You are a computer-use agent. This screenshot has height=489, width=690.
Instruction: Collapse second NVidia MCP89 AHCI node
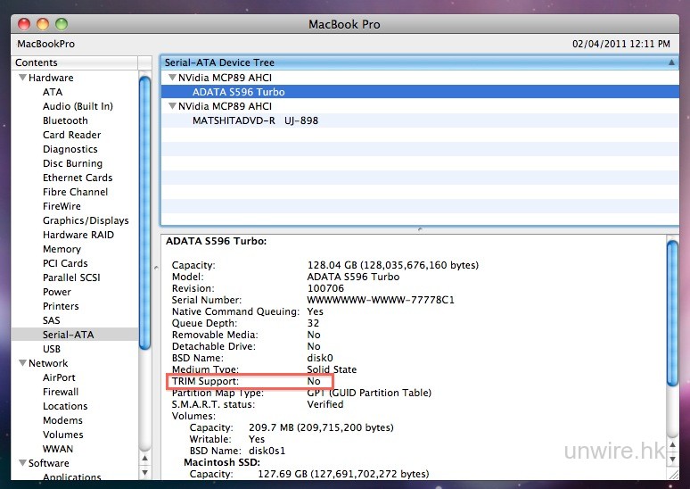pyautogui.click(x=171, y=106)
